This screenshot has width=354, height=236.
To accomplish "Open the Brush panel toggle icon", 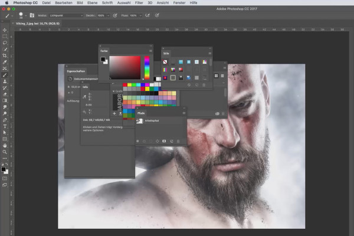I will (32, 15).
